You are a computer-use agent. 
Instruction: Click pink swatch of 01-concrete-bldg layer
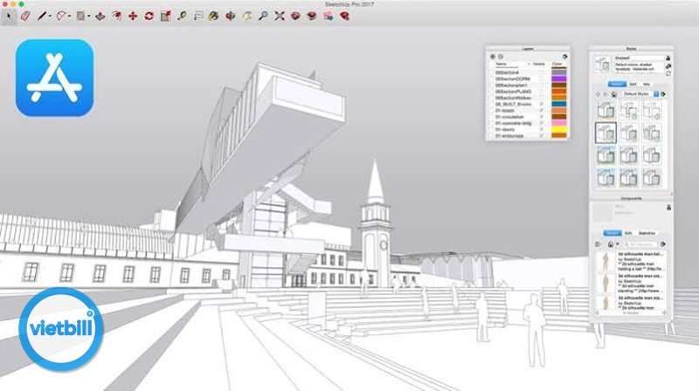pos(558,123)
